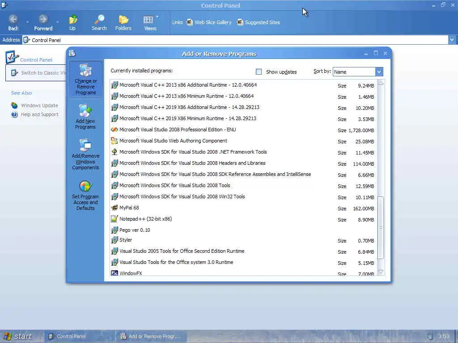Select Change or Remove Programs sidebar icon
458x343 pixels.
tap(85, 70)
